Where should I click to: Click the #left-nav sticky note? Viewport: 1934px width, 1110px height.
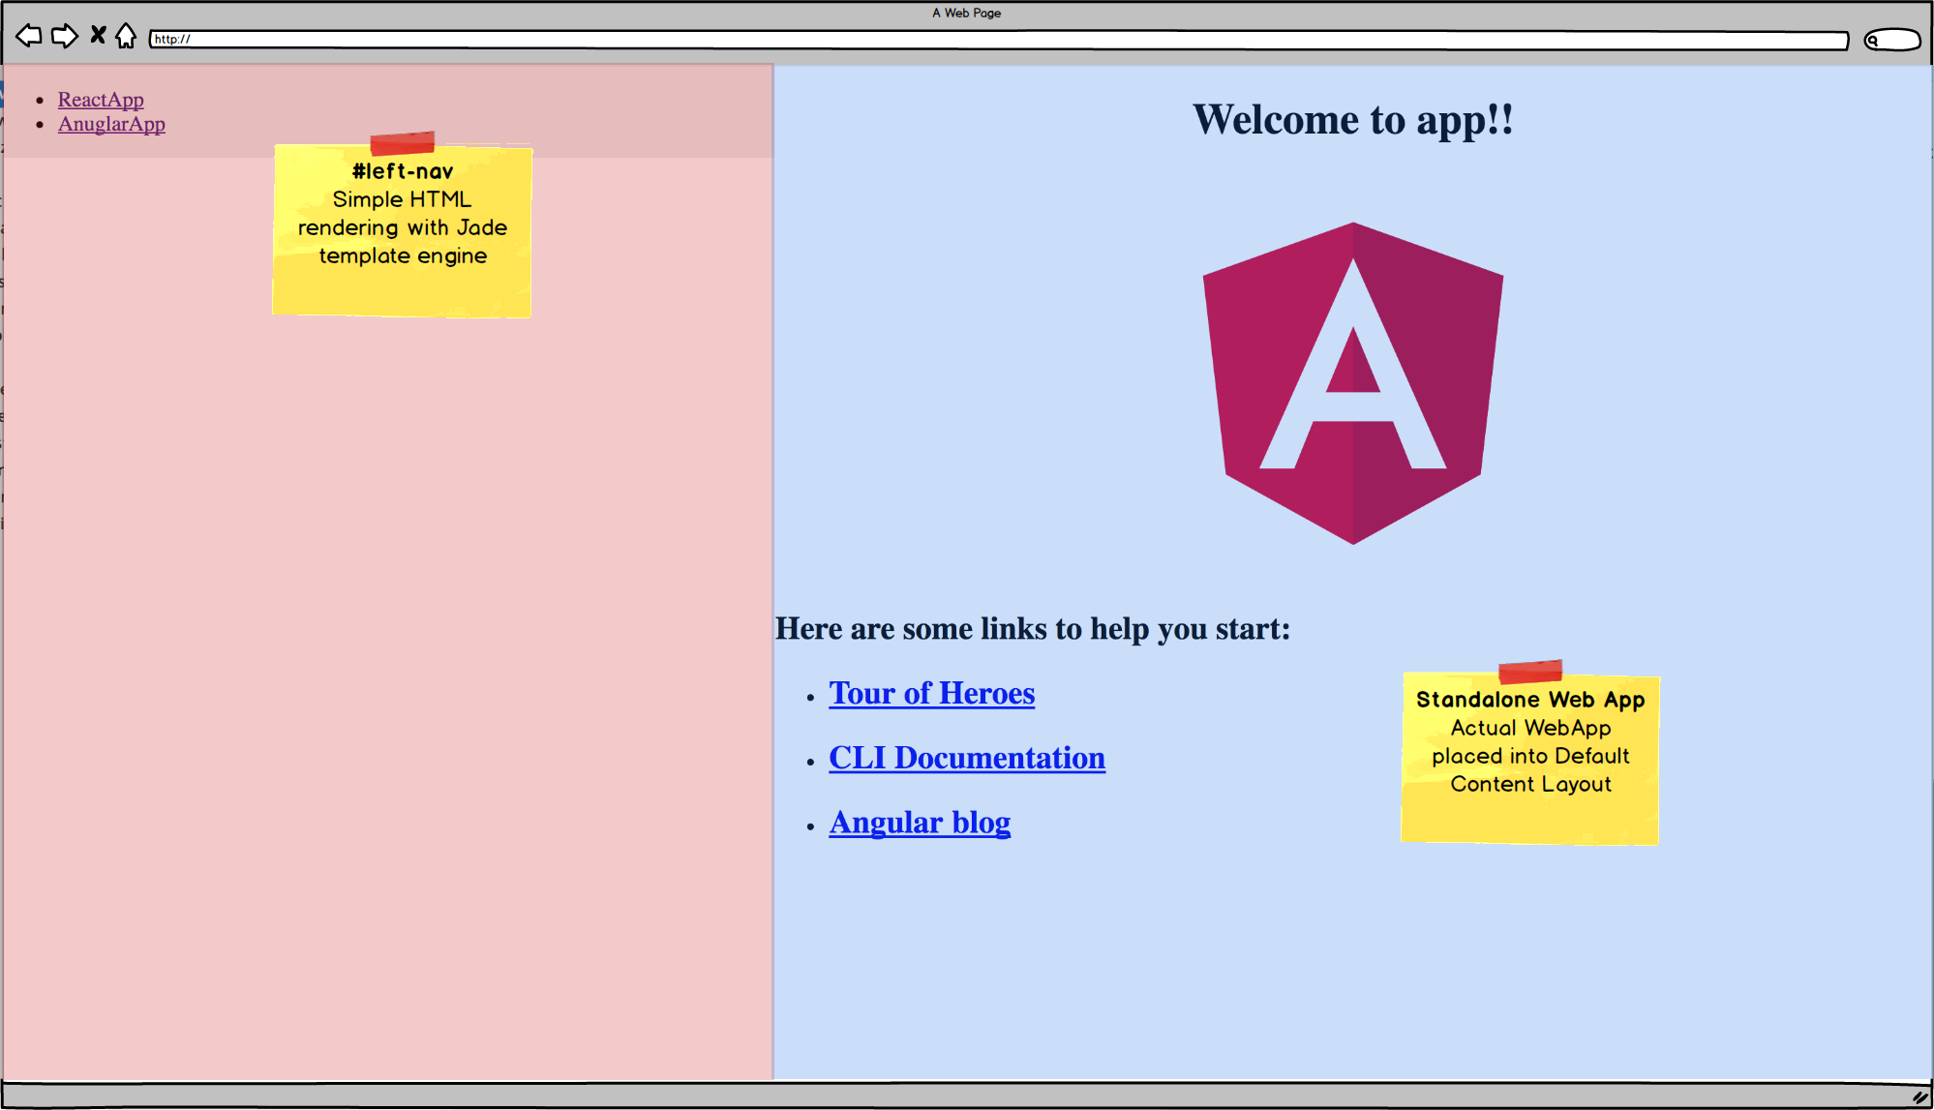(x=403, y=225)
